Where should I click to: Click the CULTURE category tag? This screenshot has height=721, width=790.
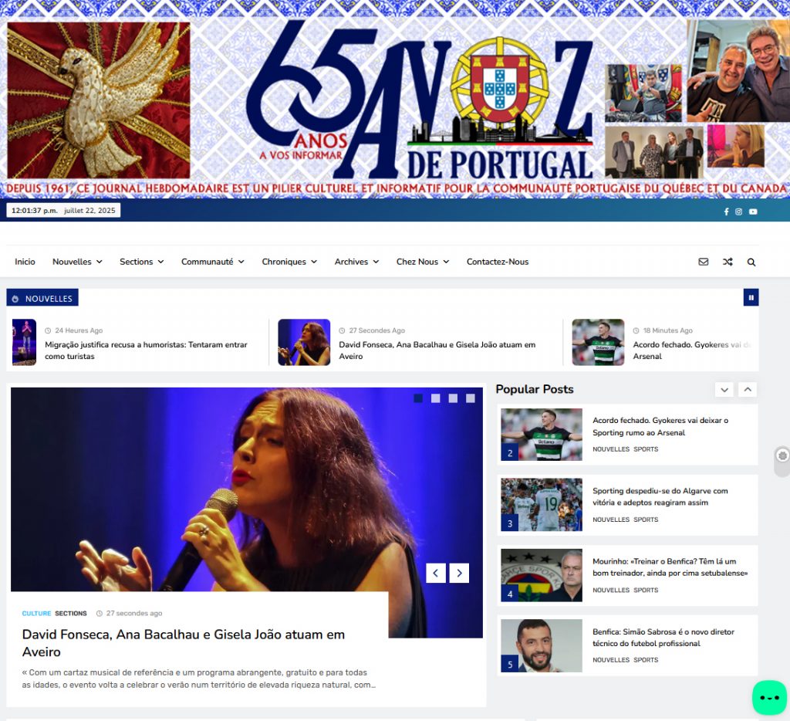point(36,614)
